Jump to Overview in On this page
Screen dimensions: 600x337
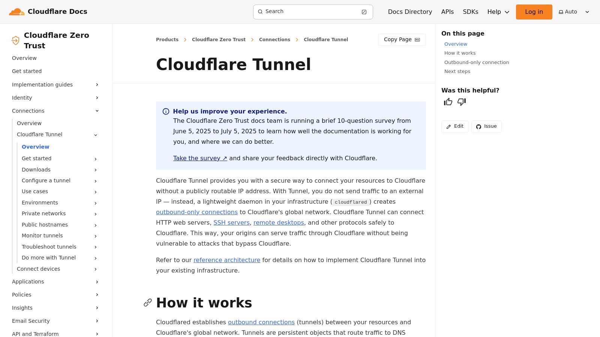click(456, 44)
